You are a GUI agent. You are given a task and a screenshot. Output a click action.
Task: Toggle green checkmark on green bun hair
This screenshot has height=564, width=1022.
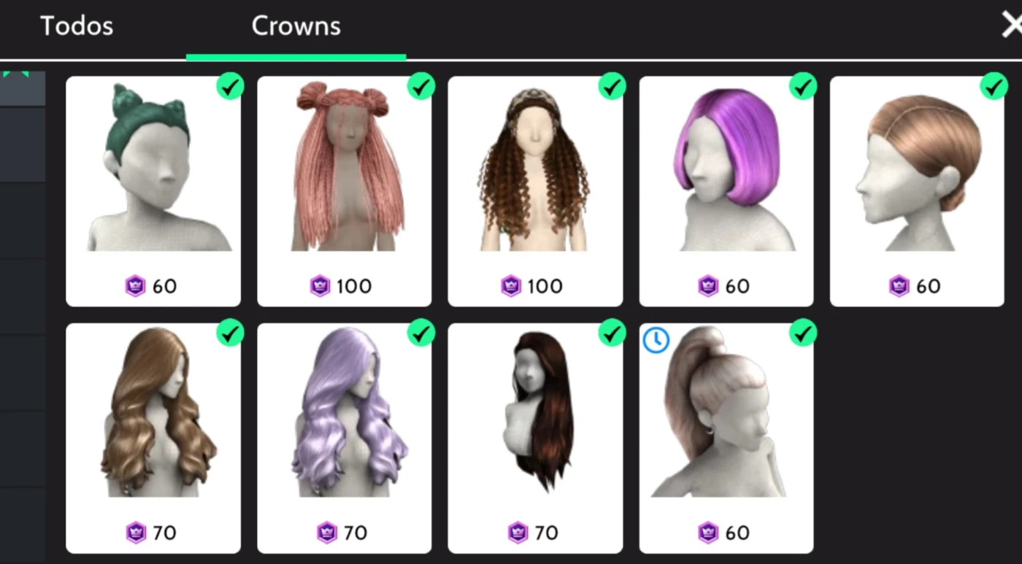point(230,86)
